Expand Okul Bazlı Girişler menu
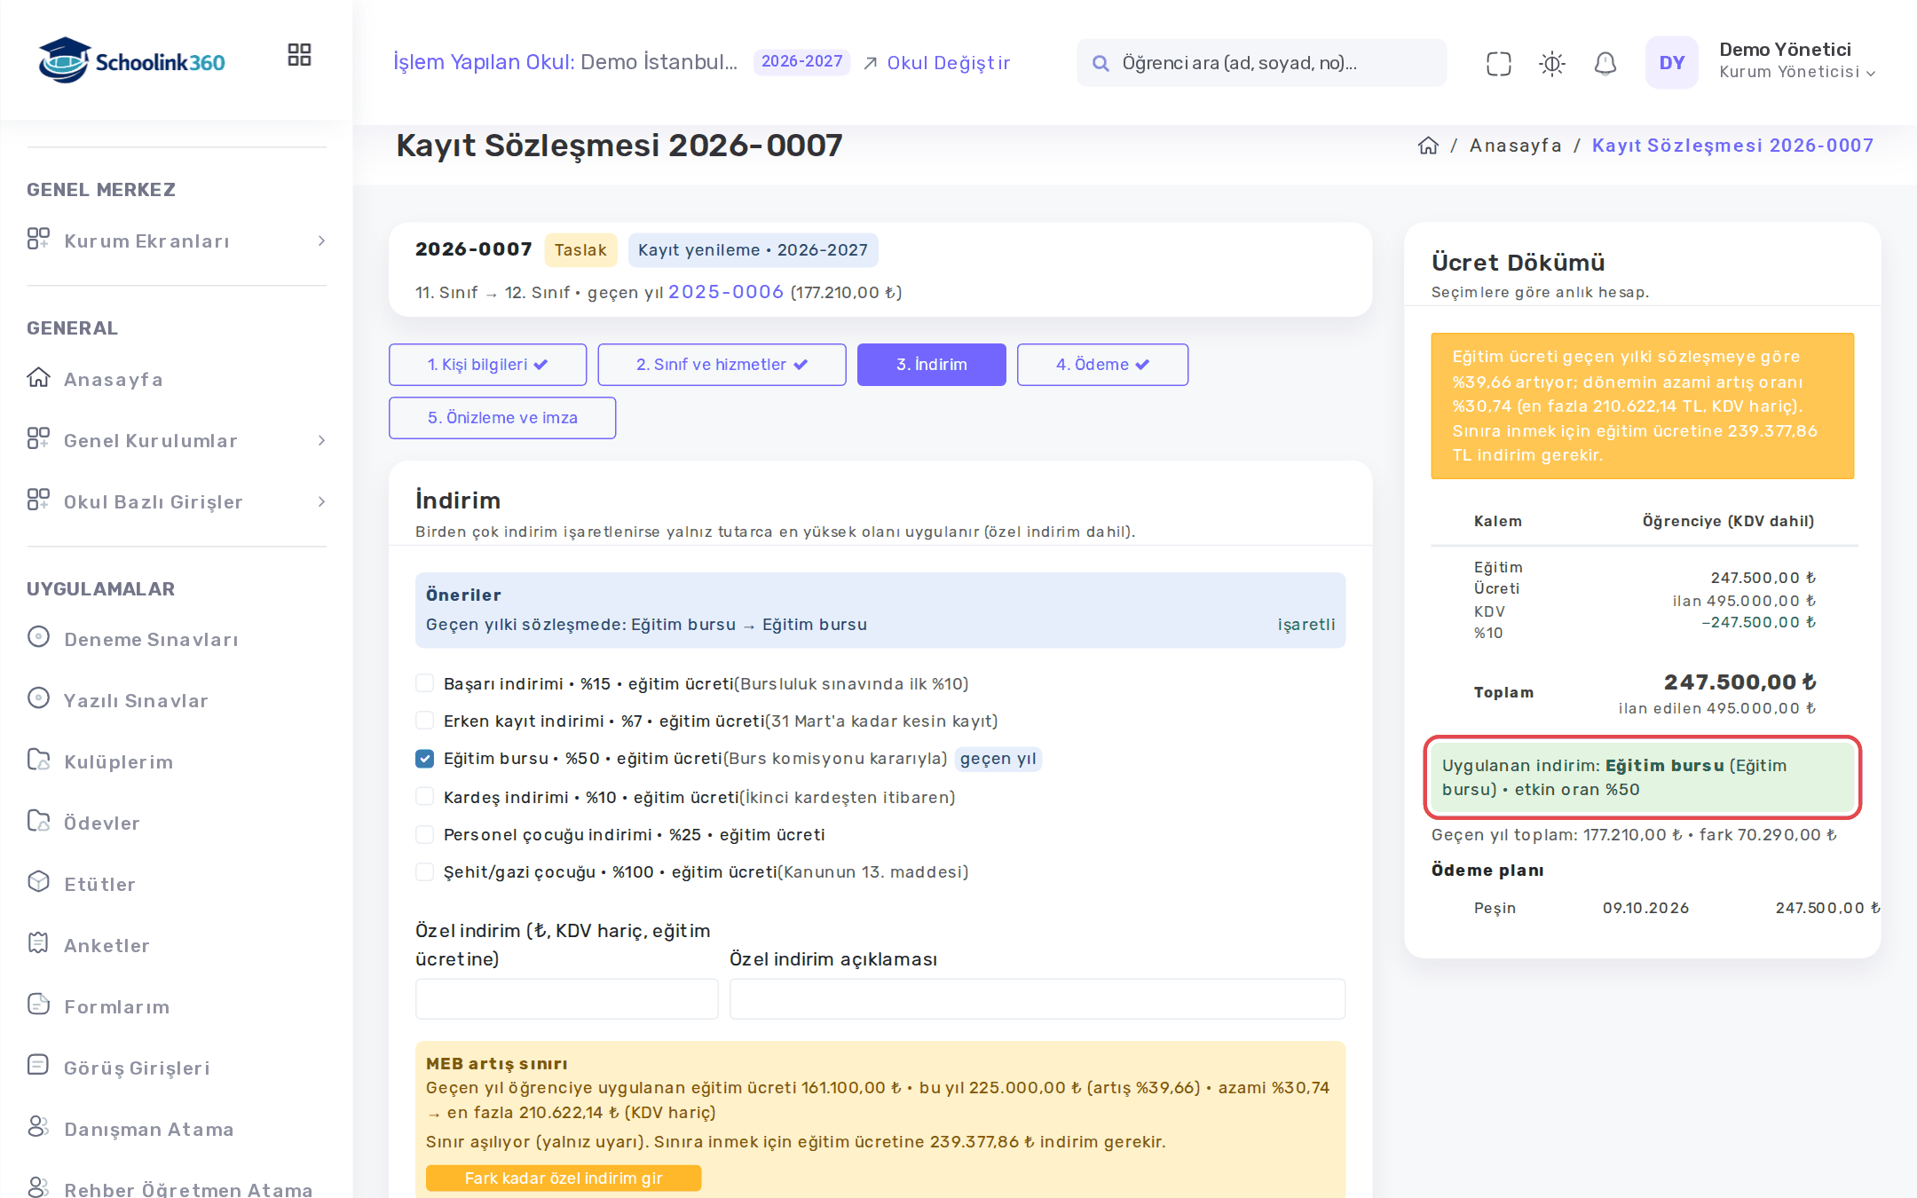 pos(177,501)
